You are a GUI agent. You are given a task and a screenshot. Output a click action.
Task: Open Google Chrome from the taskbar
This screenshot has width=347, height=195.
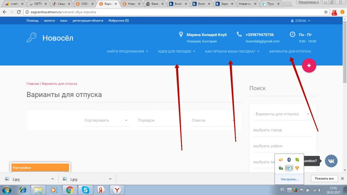click(70, 190)
